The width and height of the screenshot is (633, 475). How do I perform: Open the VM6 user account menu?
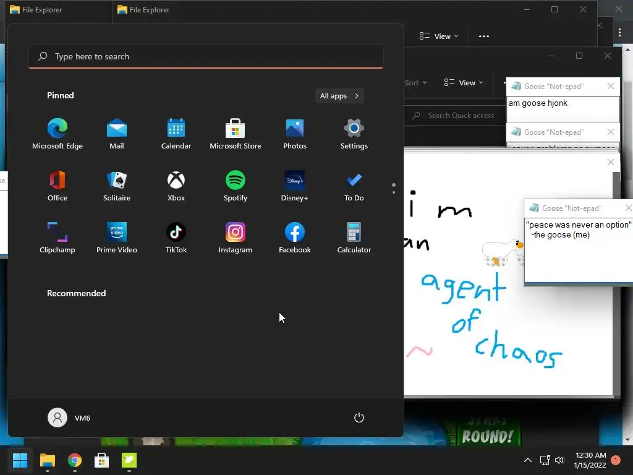pos(69,417)
